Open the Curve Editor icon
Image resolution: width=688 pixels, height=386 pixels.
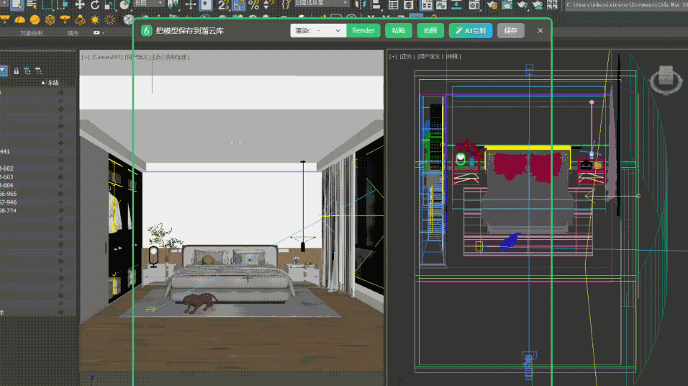pos(441,5)
